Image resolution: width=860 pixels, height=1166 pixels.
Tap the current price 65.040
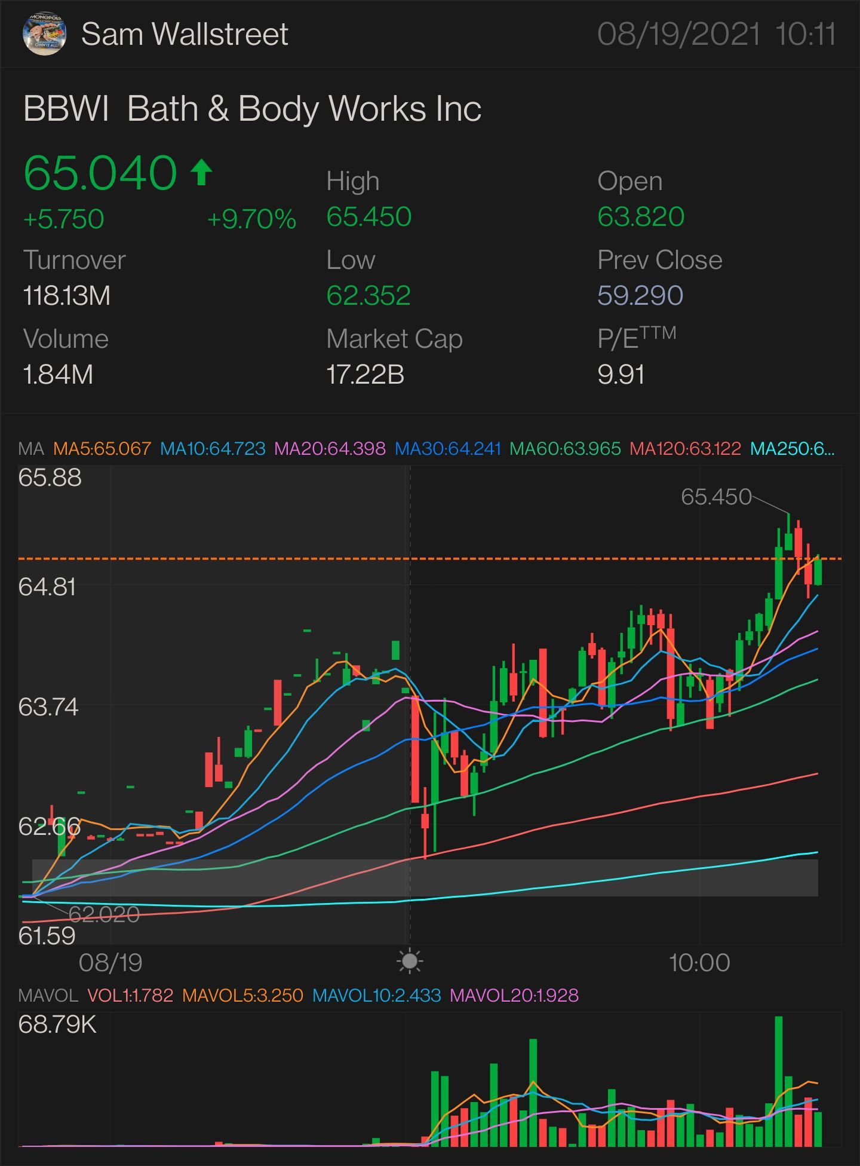[x=100, y=173]
